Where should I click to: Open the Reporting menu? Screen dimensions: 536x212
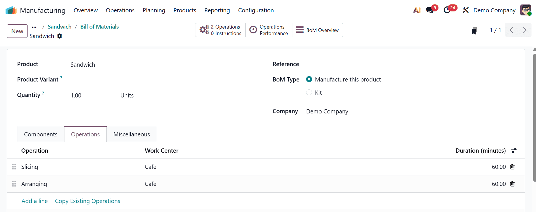click(x=217, y=10)
